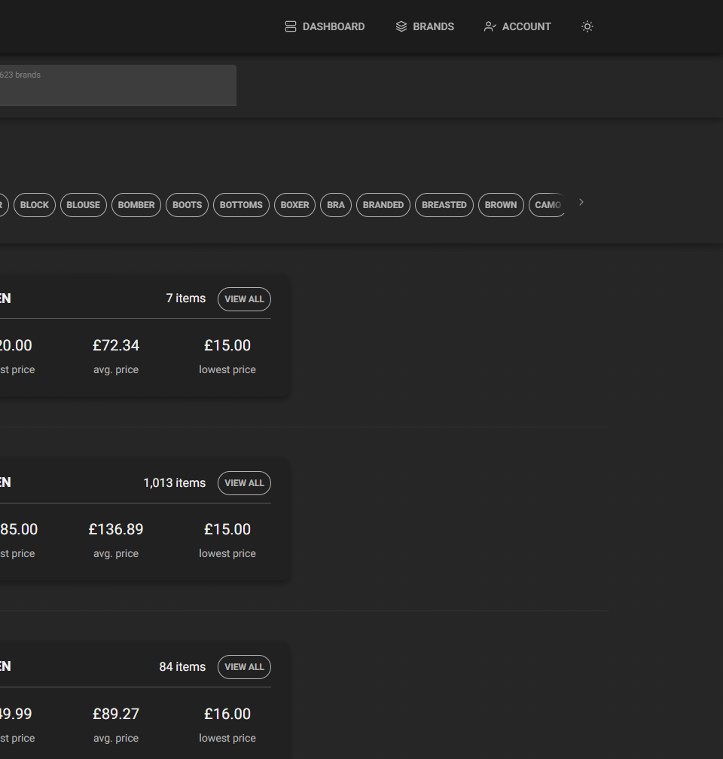The width and height of the screenshot is (723, 759).
Task: View all for the 84 items card
Action: [244, 667]
